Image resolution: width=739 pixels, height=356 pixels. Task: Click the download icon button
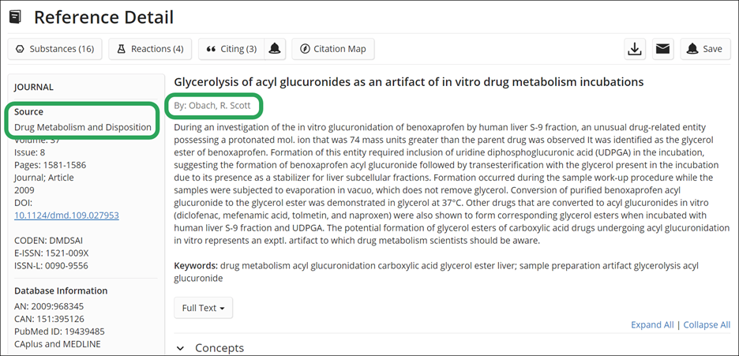pyautogui.click(x=635, y=49)
